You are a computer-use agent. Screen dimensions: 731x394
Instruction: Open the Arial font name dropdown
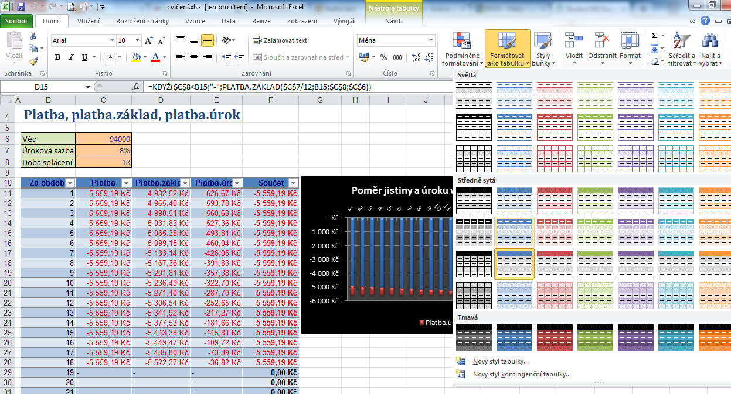pyautogui.click(x=112, y=40)
